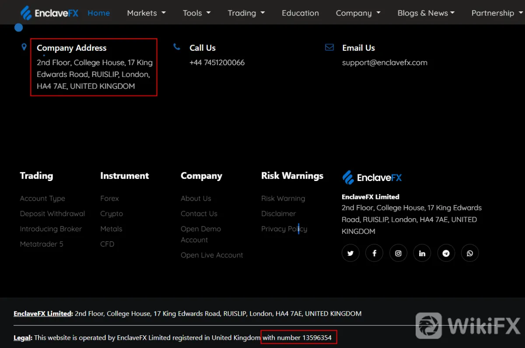This screenshot has width=525, height=348.
Task: Open the Telegram social icon
Action: pyautogui.click(x=446, y=253)
